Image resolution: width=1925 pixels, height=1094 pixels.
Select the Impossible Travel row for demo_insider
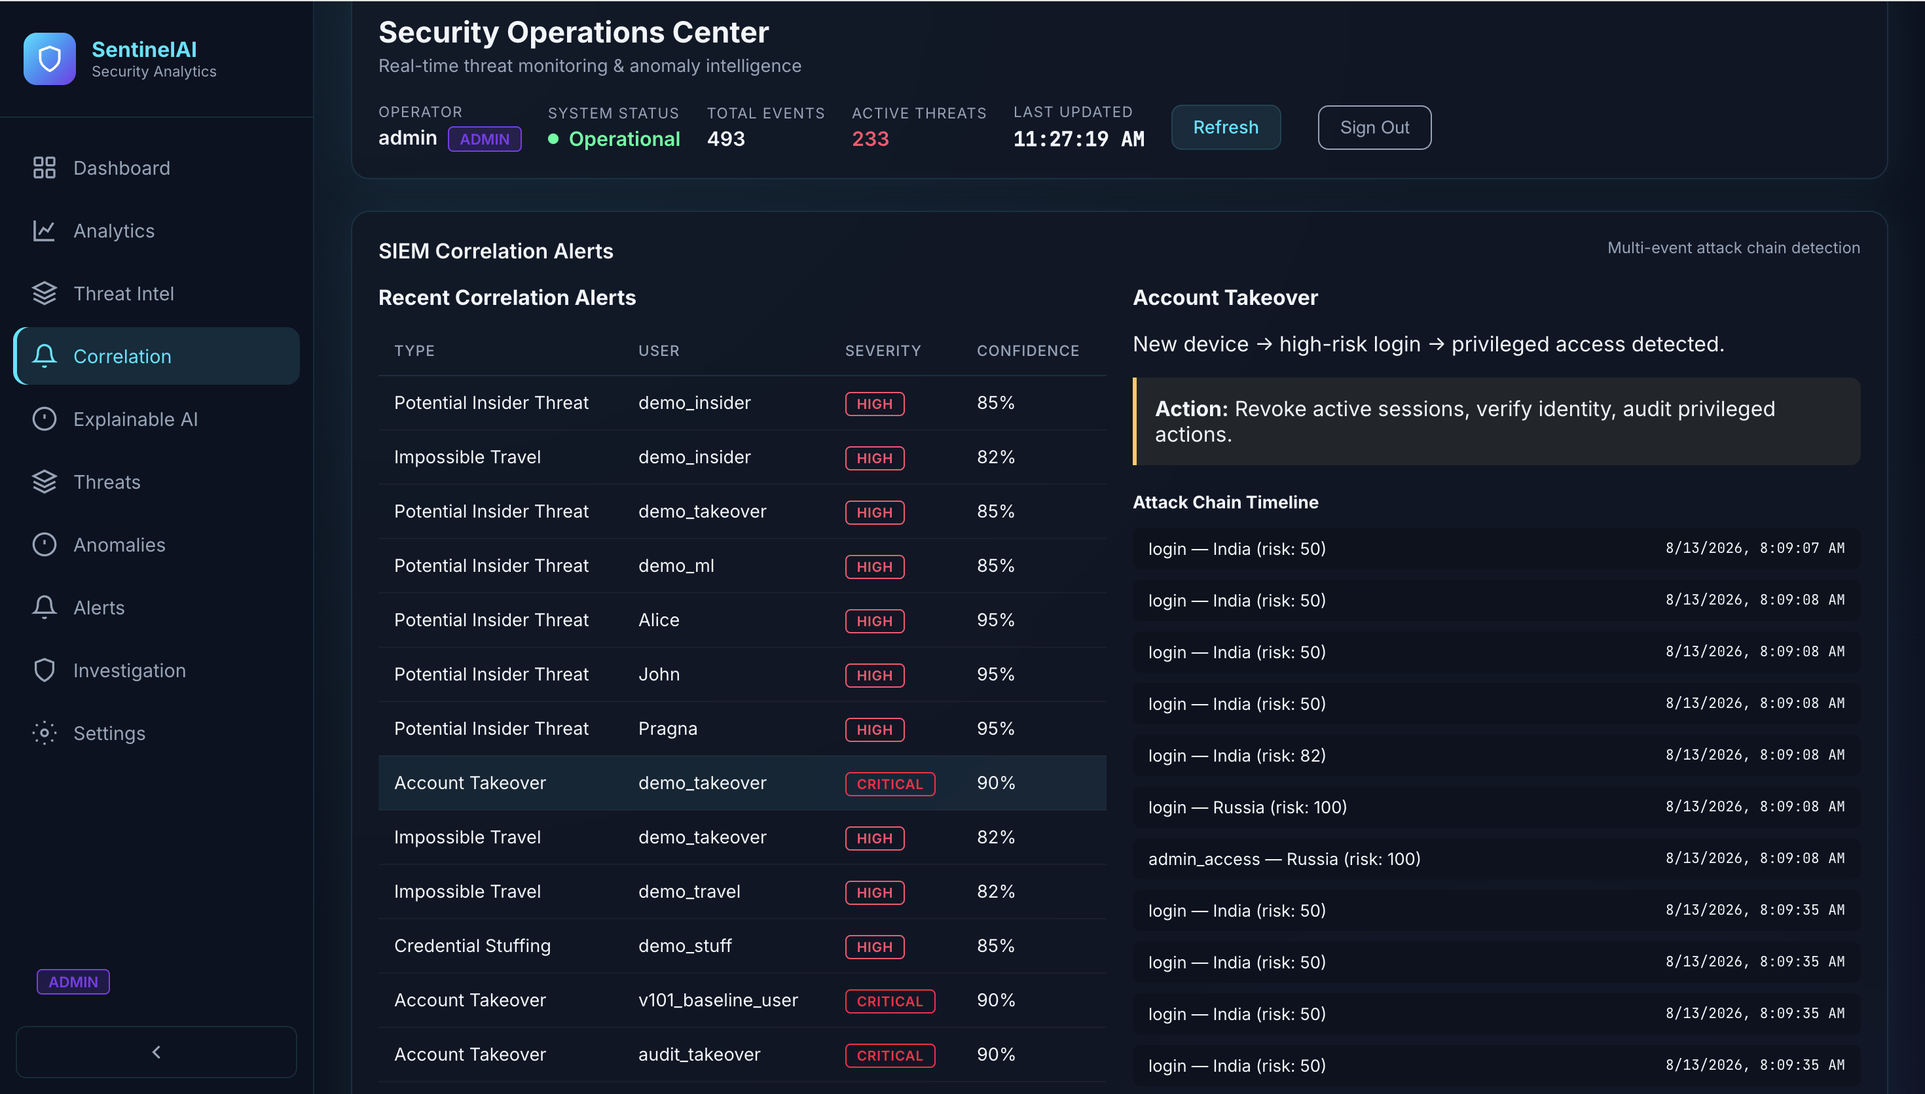point(742,457)
